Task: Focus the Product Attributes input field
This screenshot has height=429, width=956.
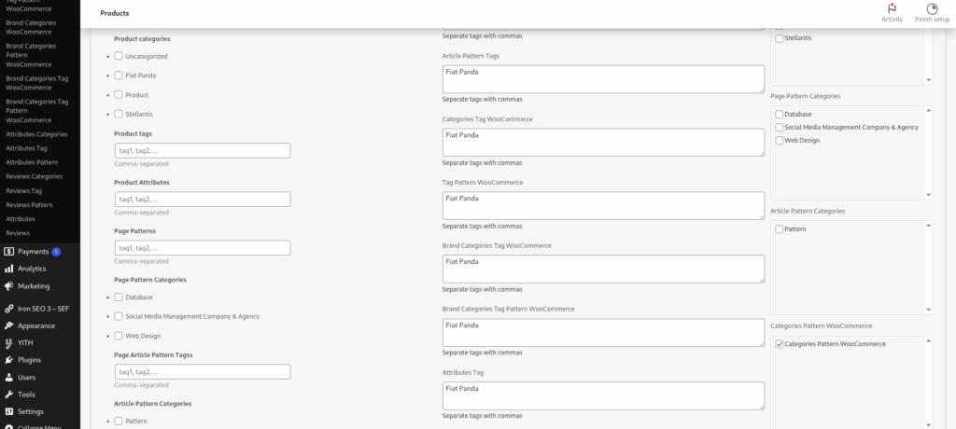Action: 203,200
